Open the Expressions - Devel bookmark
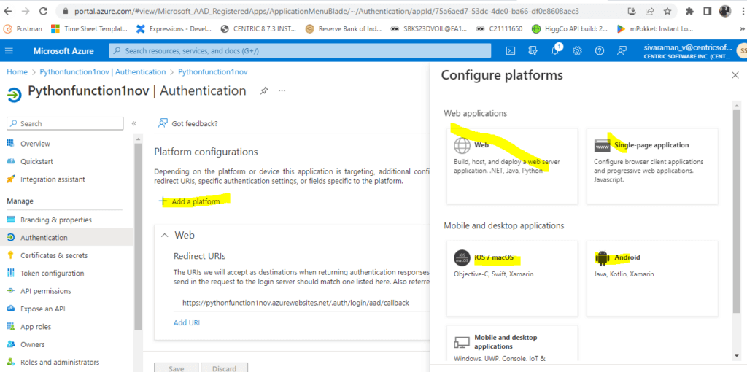The width and height of the screenshot is (747, 372). point(174,28)
